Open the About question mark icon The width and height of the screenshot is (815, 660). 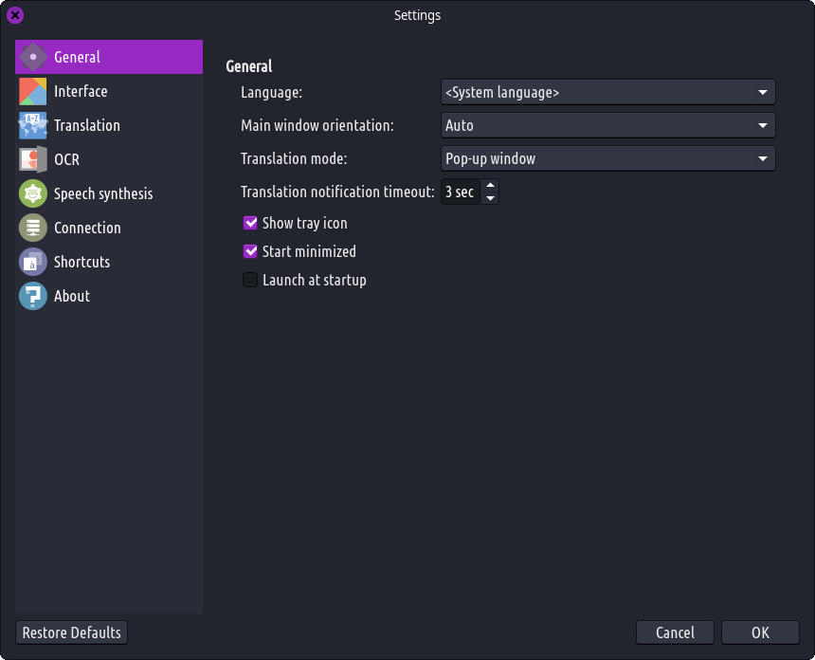pos(33,296)
